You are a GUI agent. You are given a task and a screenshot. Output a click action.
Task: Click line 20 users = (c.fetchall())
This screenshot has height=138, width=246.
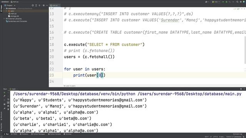pos(89,57)
